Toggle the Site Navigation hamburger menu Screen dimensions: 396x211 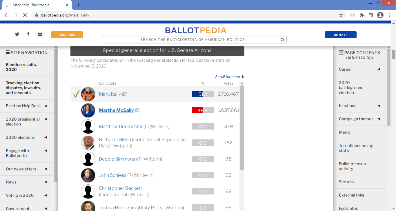[8, 52]
